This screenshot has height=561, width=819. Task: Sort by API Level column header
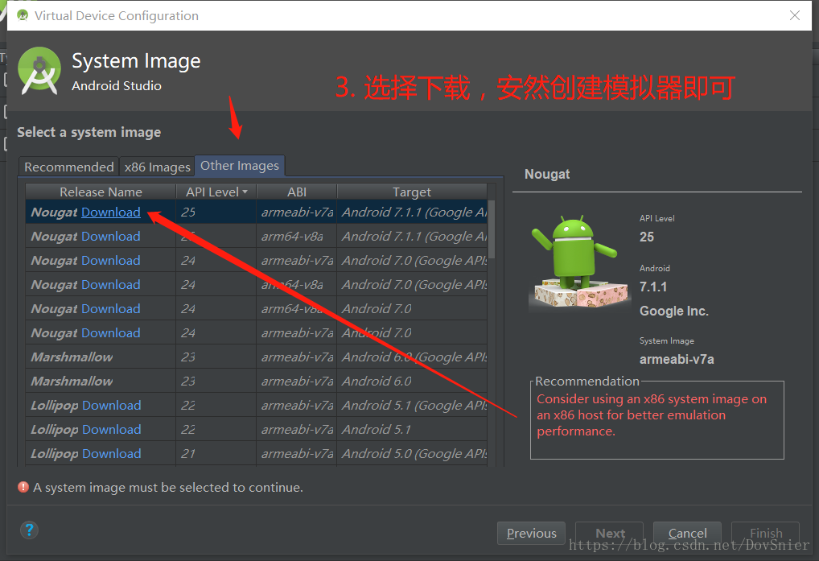point(216,192)
